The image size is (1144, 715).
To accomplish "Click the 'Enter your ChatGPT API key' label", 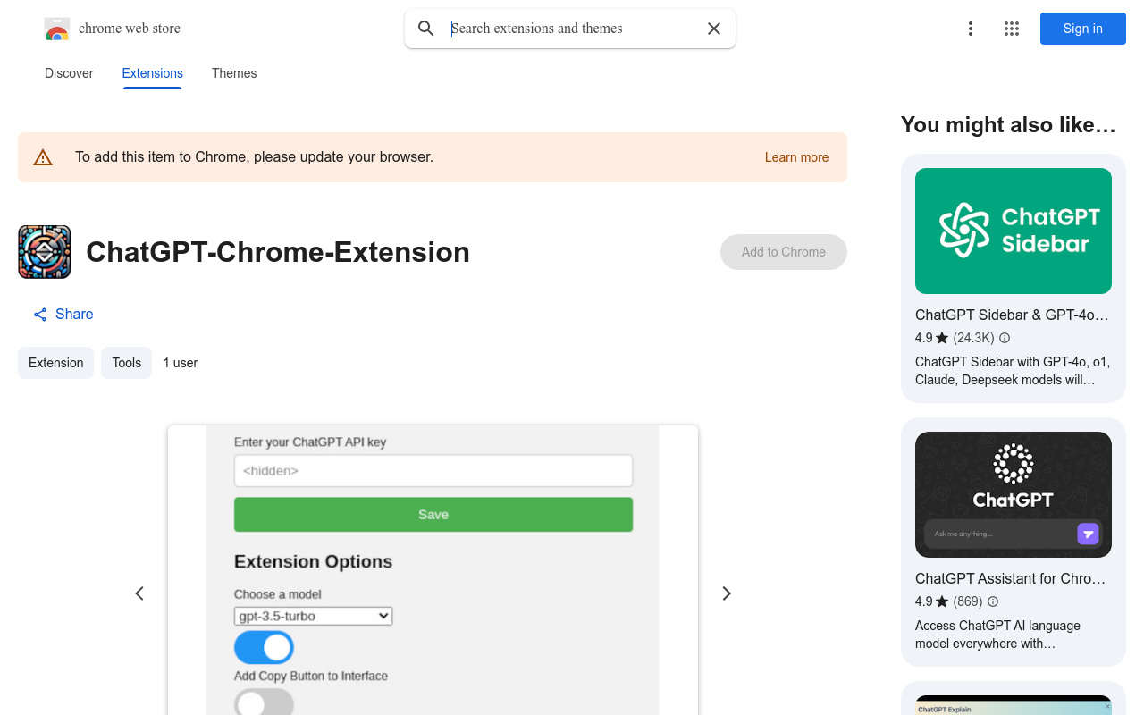I will coord(310,442).
